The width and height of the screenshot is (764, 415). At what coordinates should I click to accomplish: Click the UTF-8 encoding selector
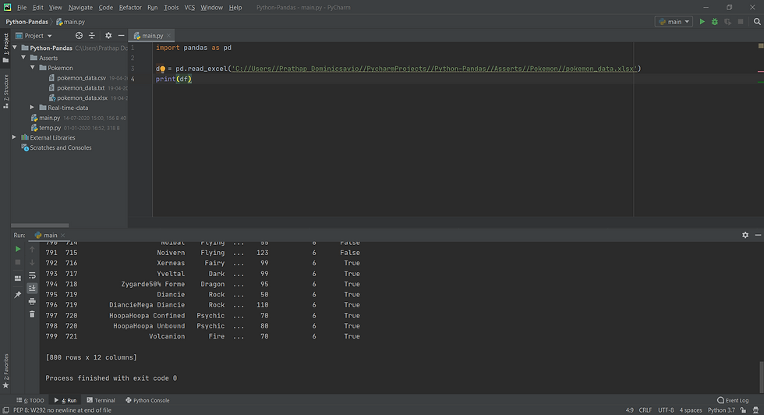(666, 410)
